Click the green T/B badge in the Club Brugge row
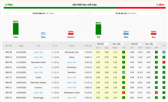This screenshot has height=102, width=168. pyautogui.click(x=124, y=98)
